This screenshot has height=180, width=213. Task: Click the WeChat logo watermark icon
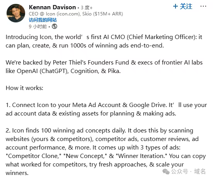pos(166,172)
